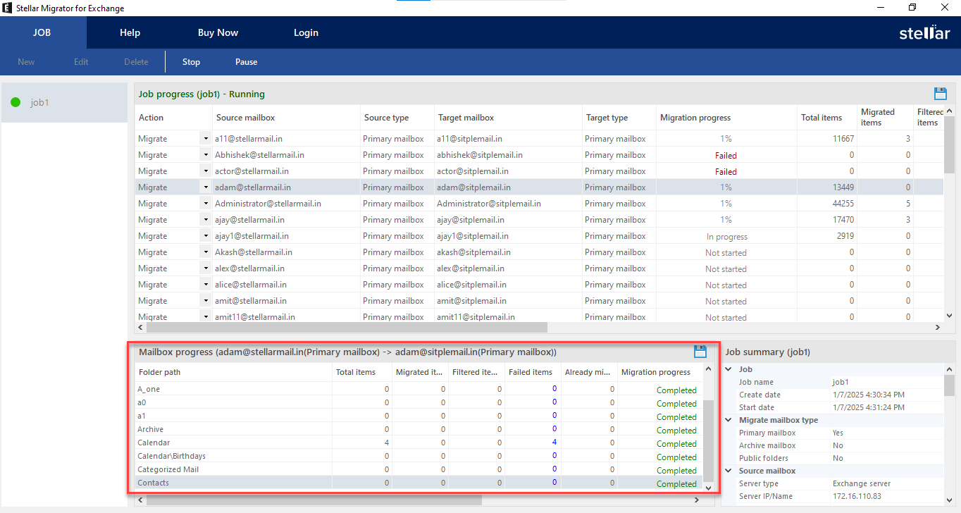Open Action dropdown for Abhishek@stellarmail.in row
The height and width of the screenshot is (513, 961).
coord(206,155)
